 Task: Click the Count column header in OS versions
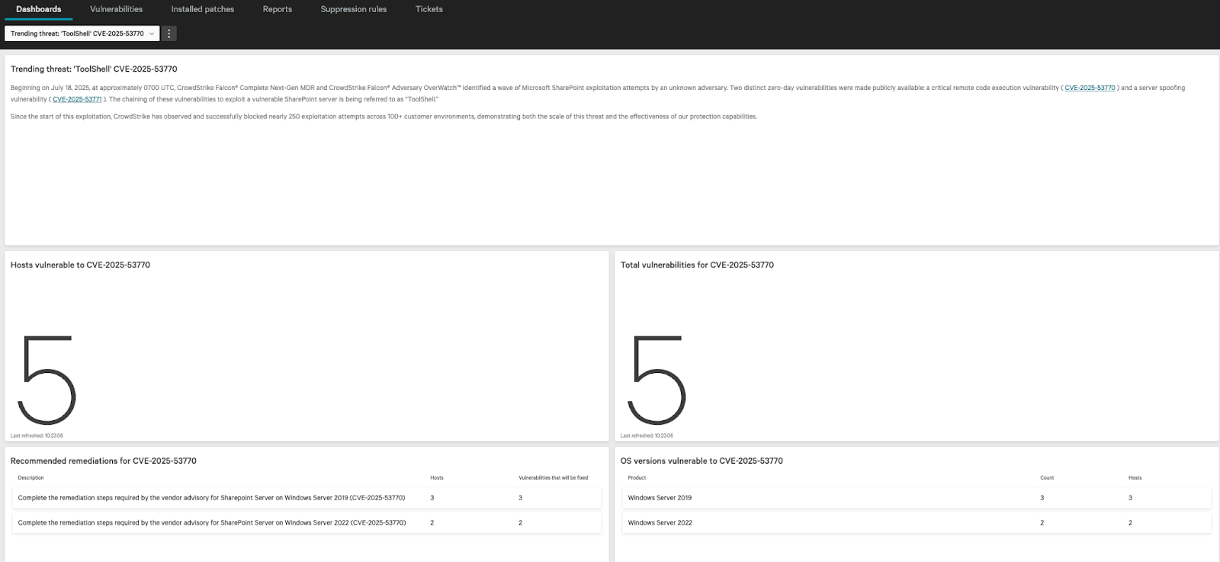pos(1046,478)
